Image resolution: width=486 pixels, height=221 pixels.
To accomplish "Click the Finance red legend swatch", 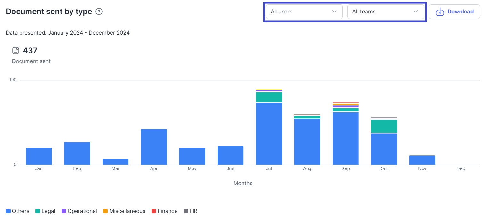I will tap(153, 211).
